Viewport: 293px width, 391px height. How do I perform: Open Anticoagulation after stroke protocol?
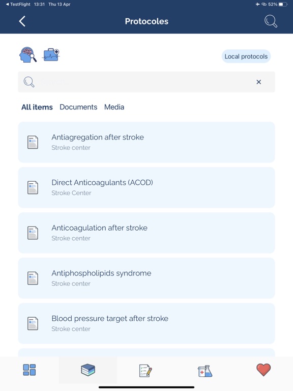click(x=146, y=233)
